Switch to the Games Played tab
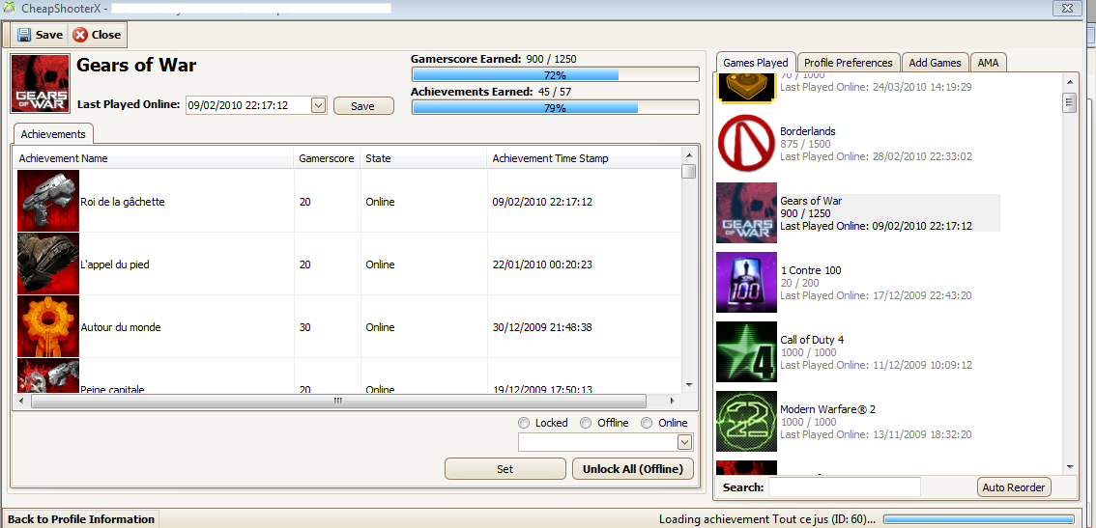 [x=755, y=63]
